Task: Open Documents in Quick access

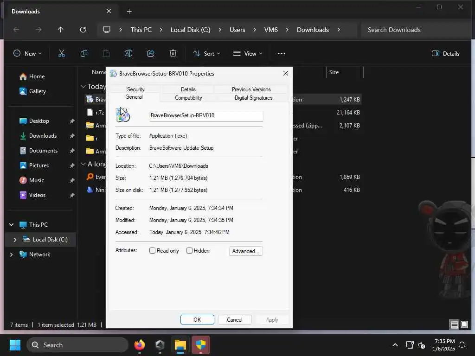Action: (x=43, y=151)
